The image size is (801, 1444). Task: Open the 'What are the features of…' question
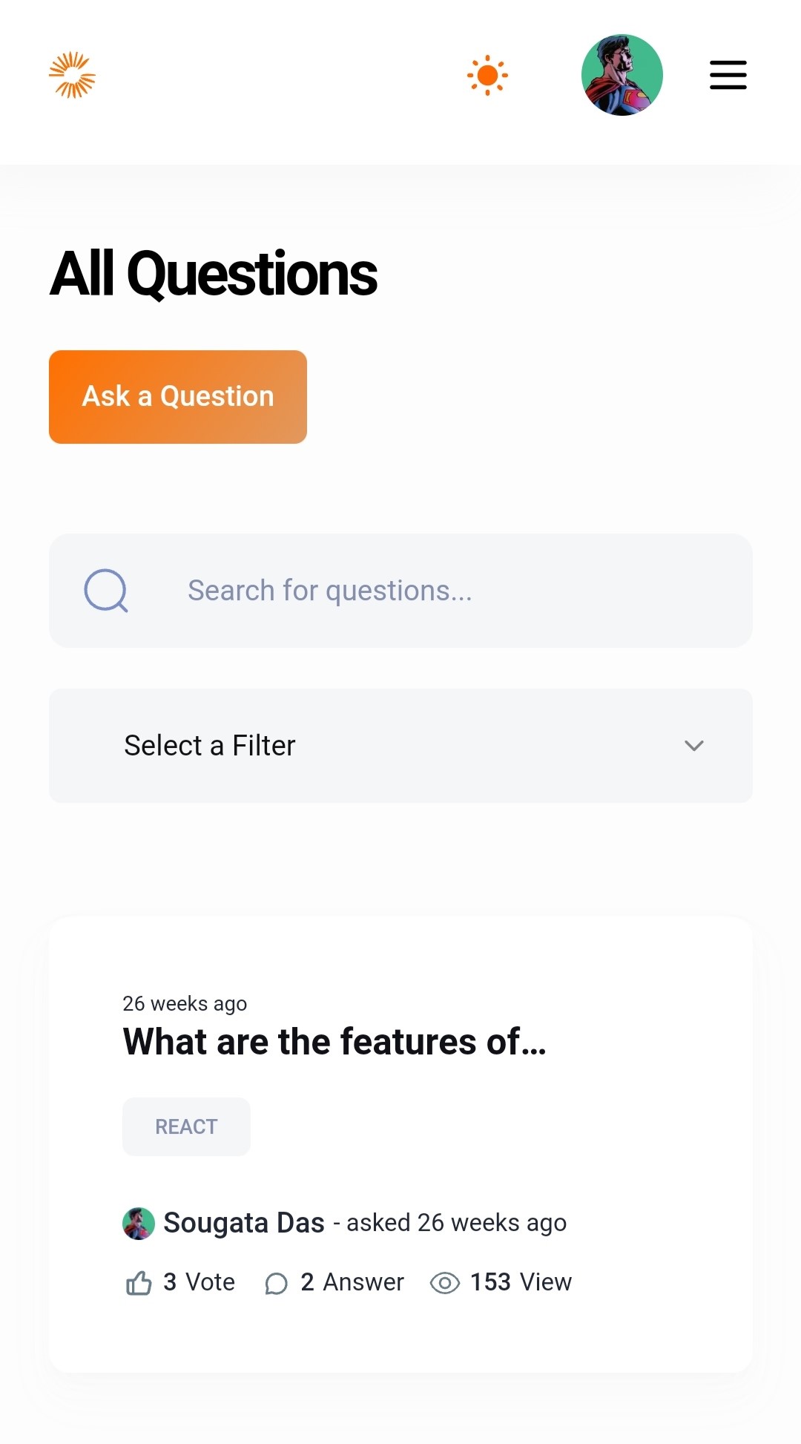coord(334,1041)
